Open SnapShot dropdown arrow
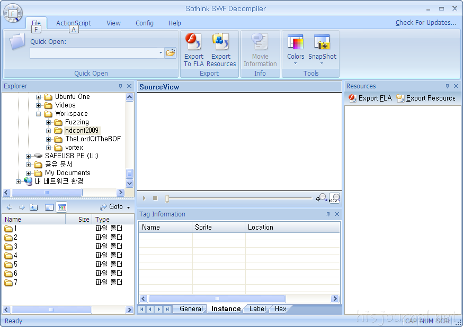Viewport: 463px width, 327px height. 322,63
